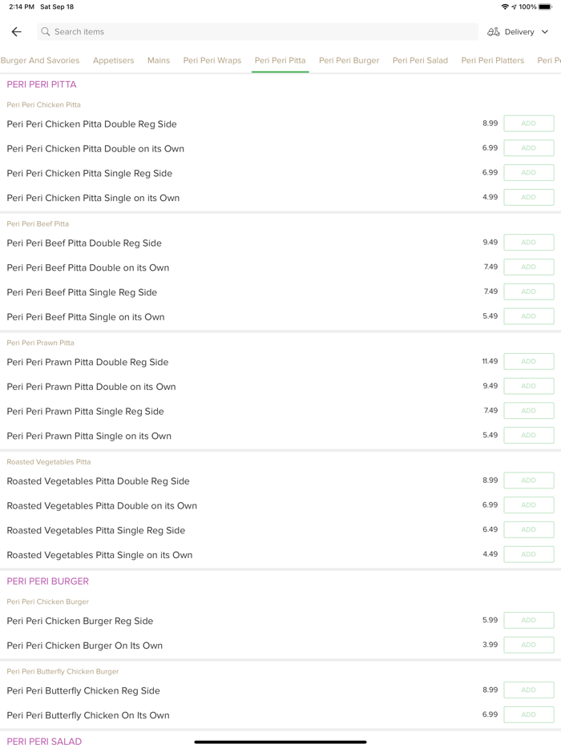
Task: Add Peri Peri Butterfly Chicken Reg Side
Action: tap(528, 690)
